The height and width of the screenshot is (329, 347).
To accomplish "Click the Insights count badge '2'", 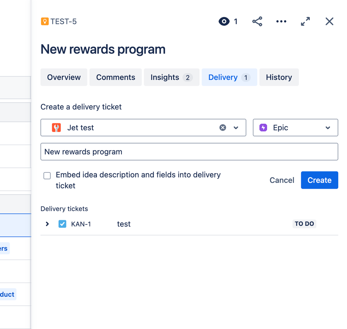I will click(x=188, y=77).
